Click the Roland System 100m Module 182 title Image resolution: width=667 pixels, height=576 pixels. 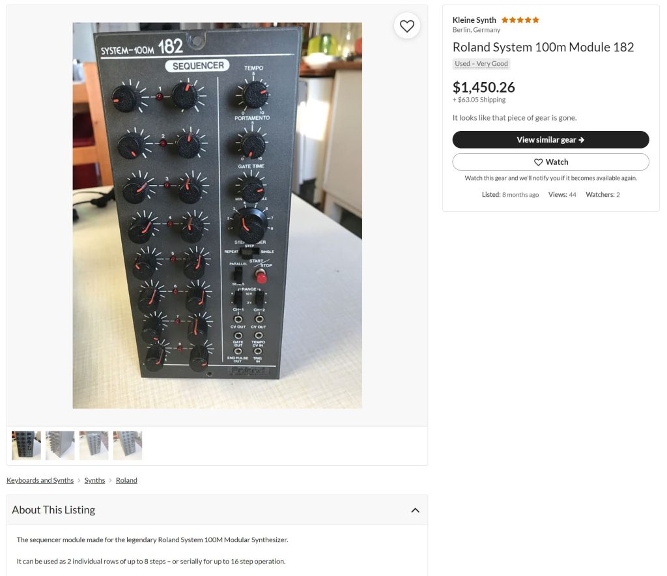543,47
